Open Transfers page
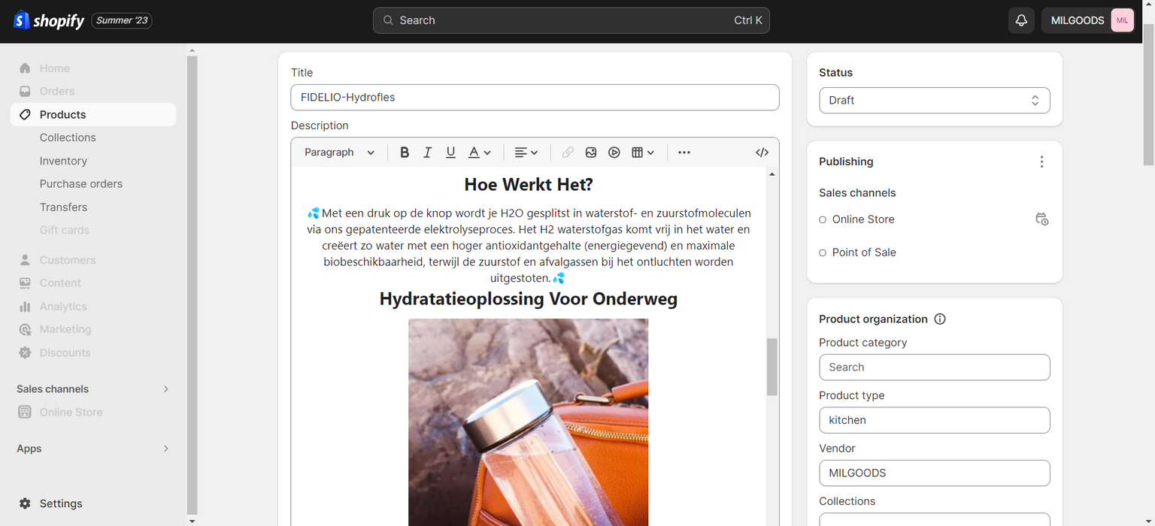The image size is (1155, 526). coord(63,207)
